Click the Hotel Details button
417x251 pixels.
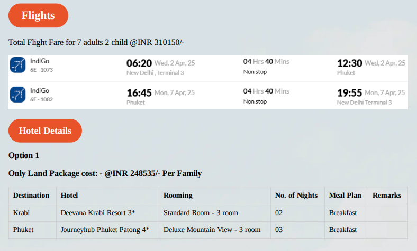coord(45,131)
